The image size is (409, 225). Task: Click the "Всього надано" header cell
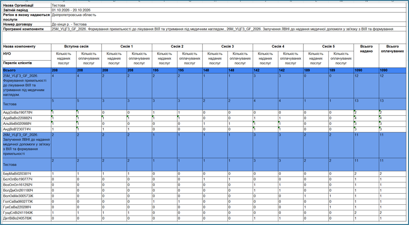pyautogui.click(x=367, y=56)
